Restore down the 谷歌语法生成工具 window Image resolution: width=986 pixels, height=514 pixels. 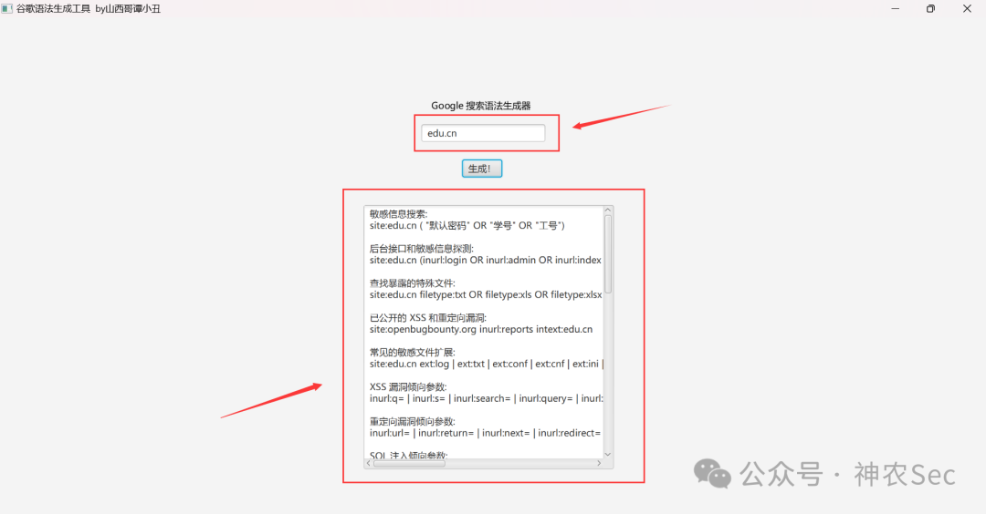(x=930, y=8)
